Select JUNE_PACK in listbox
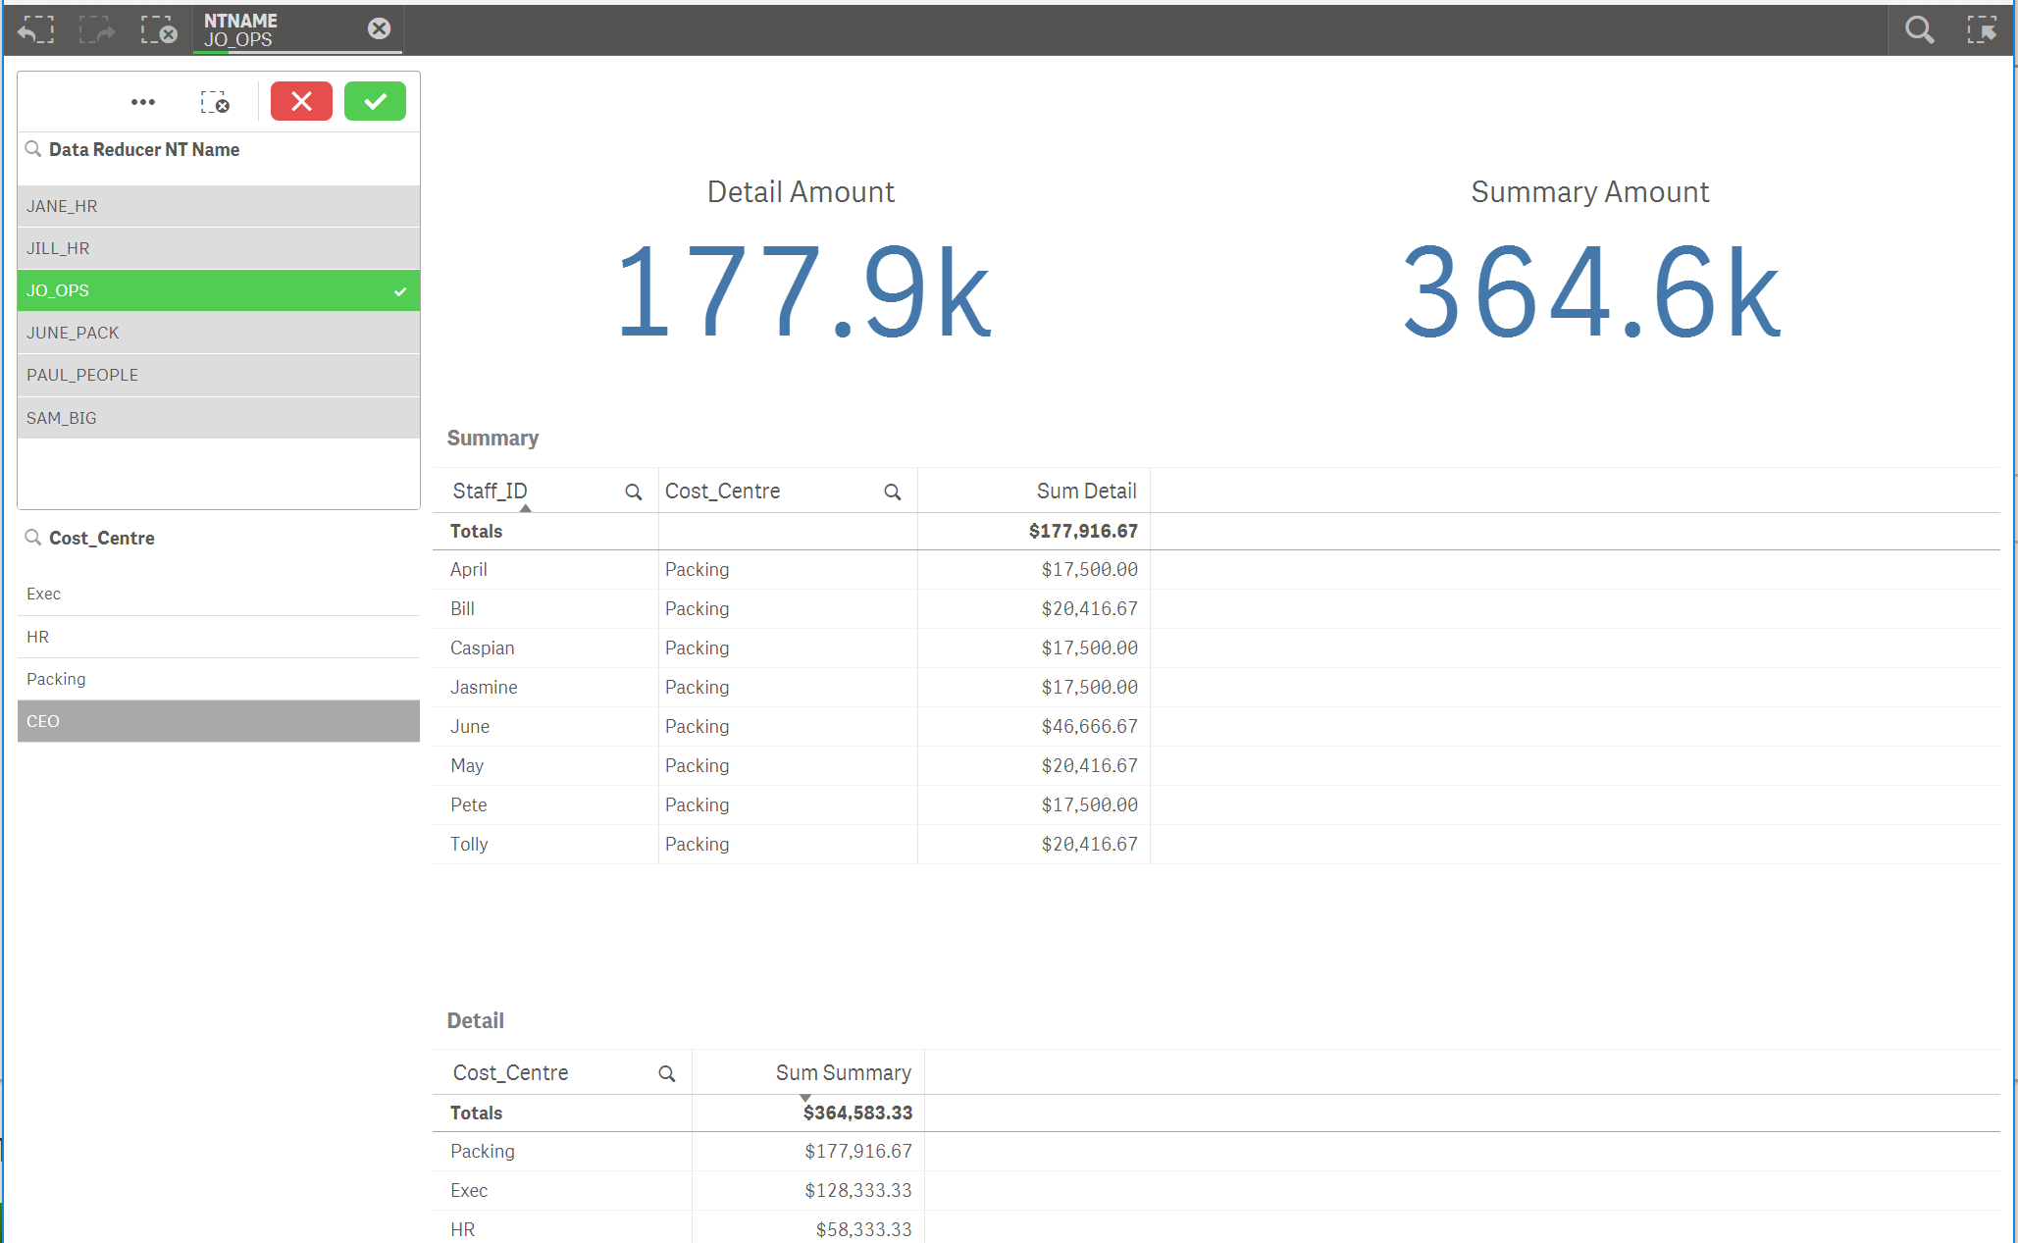This screenshot has width=2018, height=1243. point(219,333)
